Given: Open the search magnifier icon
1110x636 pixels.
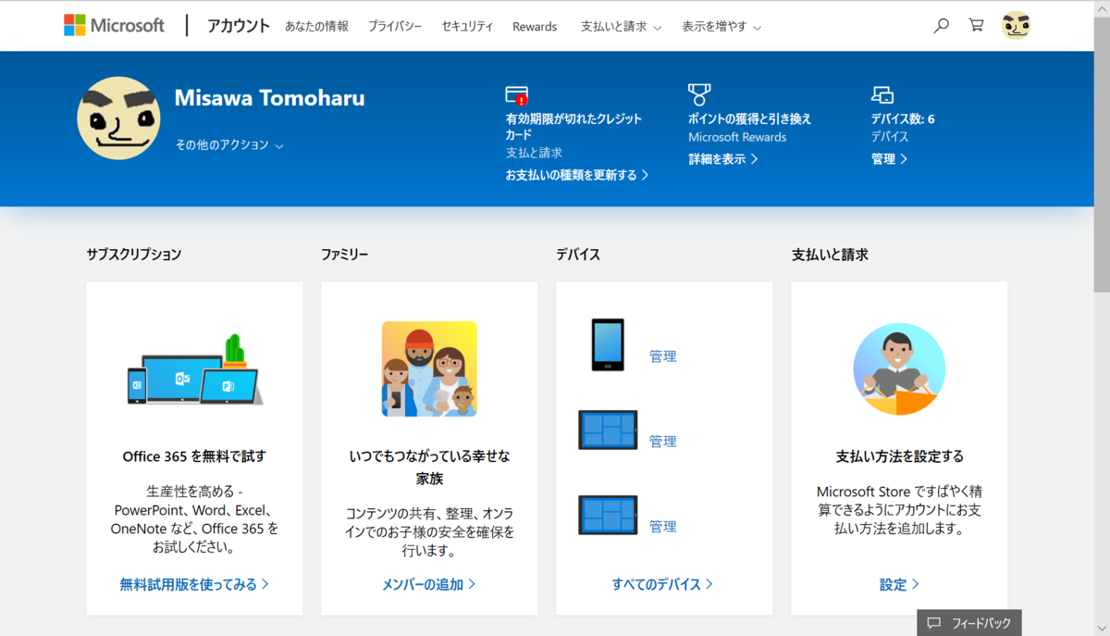Looking at the screenshot, I should 941,26.
